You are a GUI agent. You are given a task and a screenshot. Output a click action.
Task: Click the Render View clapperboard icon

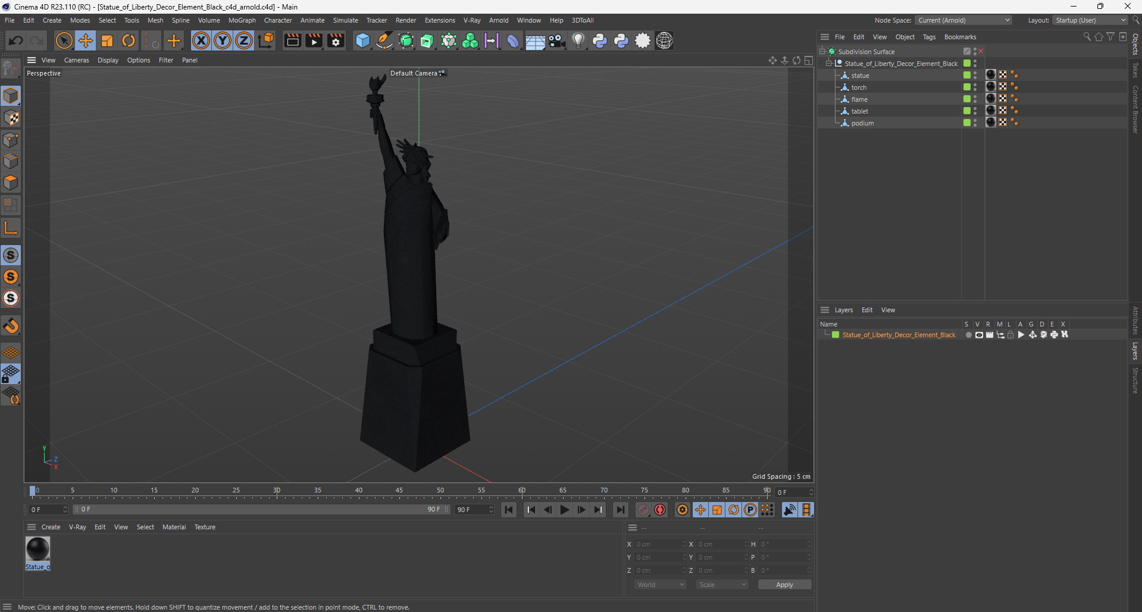(x=292, y=40)
